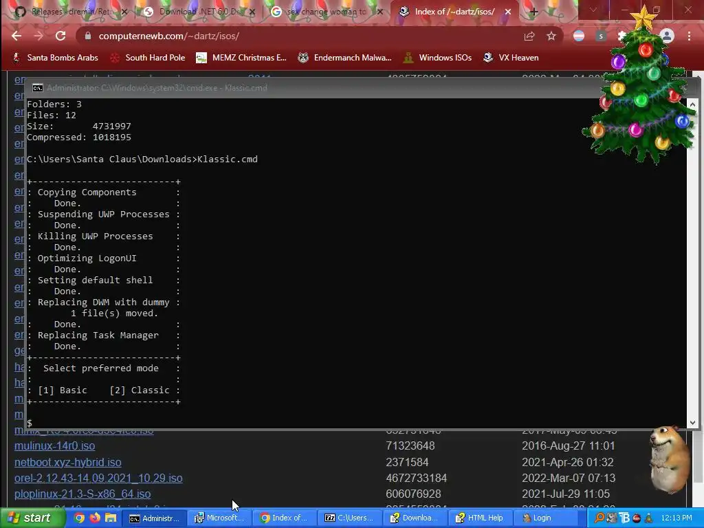Screen dimensions: 704x528
Task: Open the Endermanch Malwa... bookmark
Action: [344, 58]
